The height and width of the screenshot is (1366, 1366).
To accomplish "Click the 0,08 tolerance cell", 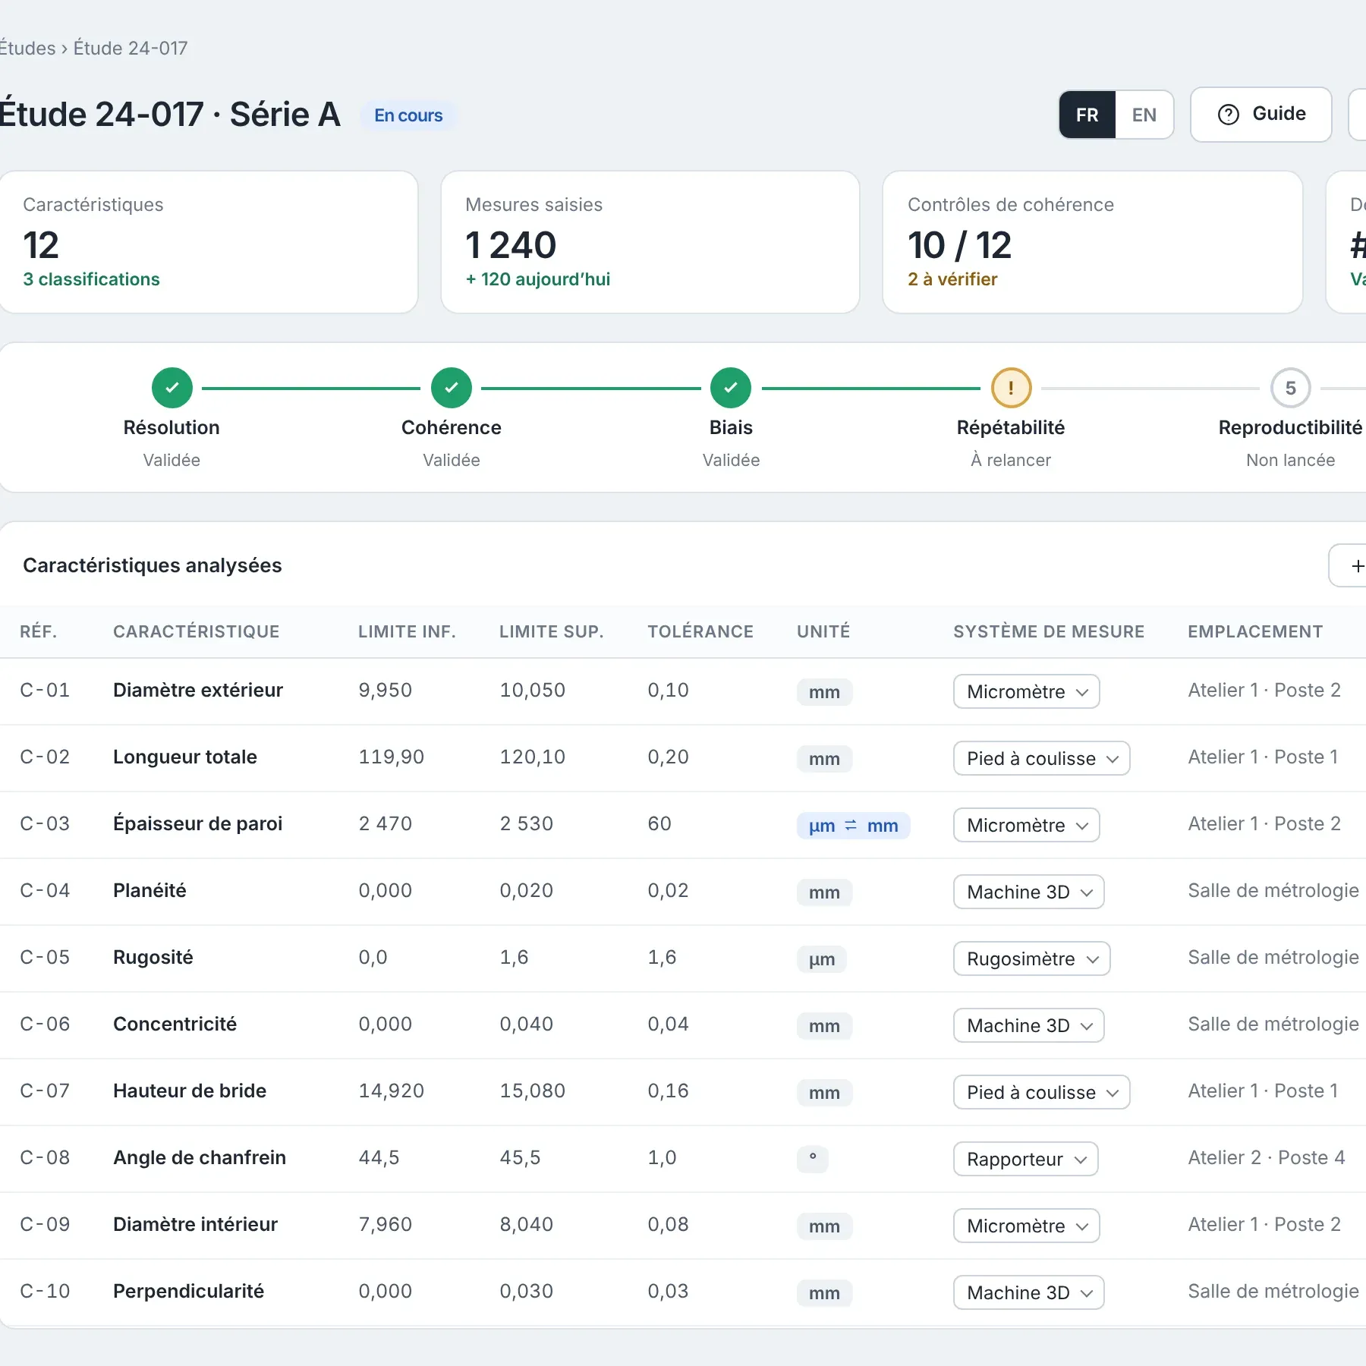I will click(x=669, y=1224).
